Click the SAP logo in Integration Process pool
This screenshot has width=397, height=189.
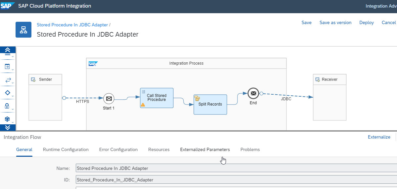tap(93, 64)
